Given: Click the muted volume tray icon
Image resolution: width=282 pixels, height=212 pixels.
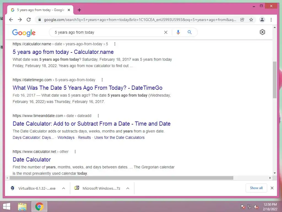Looking at the screenshot, I should tap(256, 207).
